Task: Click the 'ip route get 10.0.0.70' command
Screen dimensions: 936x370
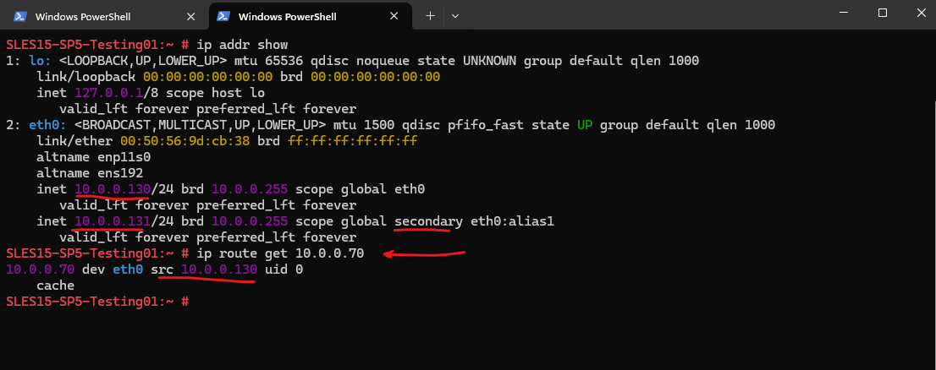Action: (281, 253)
